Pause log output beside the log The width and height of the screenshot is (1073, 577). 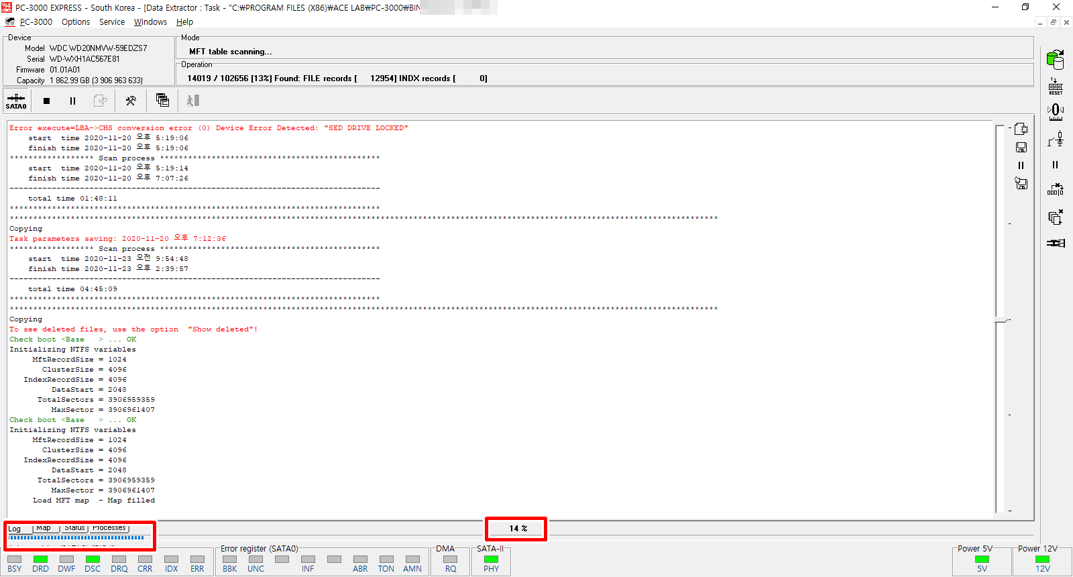point(1021,166)
